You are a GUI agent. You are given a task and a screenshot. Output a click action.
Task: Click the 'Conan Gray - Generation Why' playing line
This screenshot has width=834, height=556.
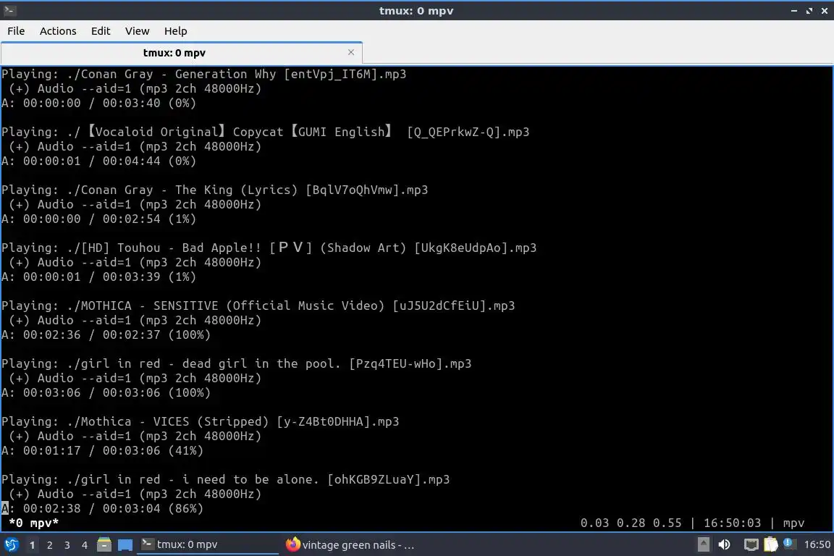click(203, 74)
